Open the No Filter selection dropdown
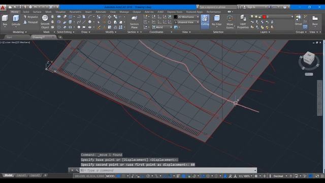The height and width of the screenshot is (183, 325). click(x=217, y=21)
